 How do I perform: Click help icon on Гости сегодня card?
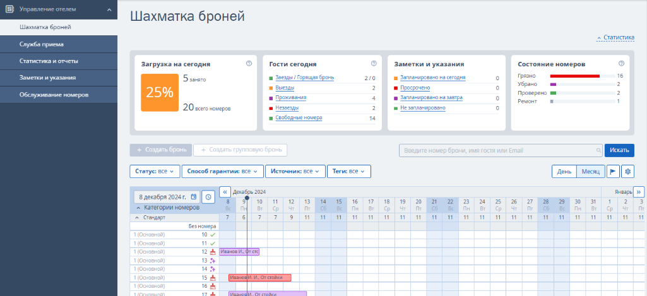click(x=374, y=64)
